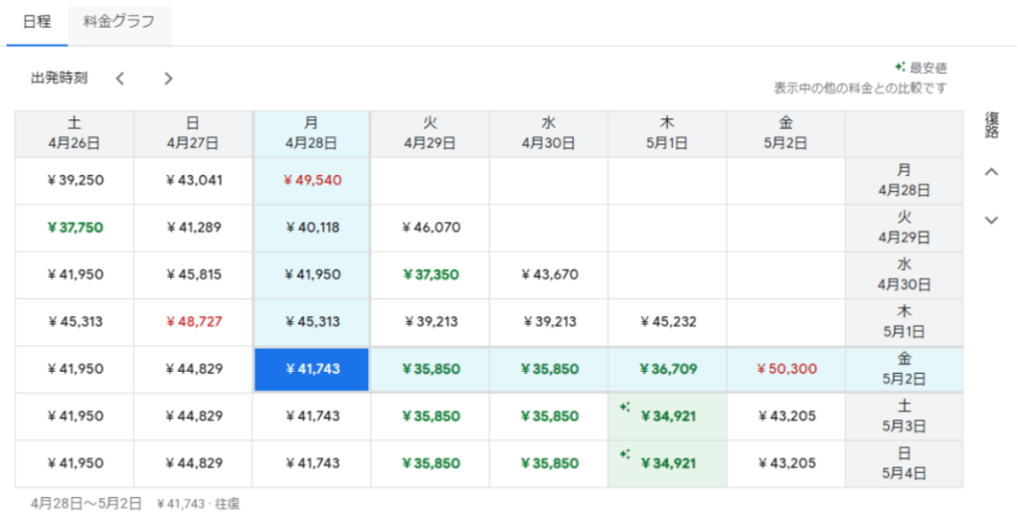1018x520 pixels.
Task: Select the ¥41,289 fare cell
Action: (x=194, y=228)
